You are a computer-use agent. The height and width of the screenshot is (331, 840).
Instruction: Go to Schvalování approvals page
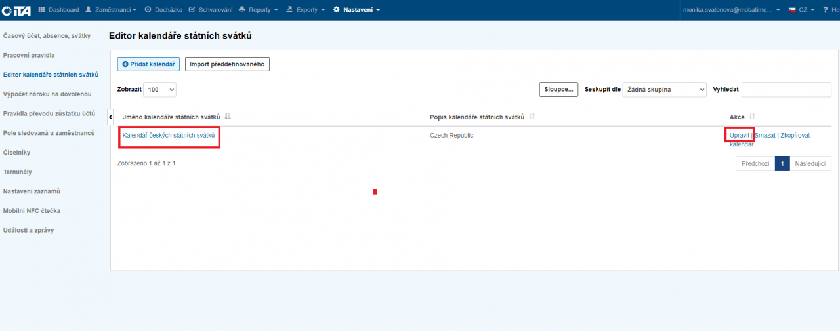point(211,10)
